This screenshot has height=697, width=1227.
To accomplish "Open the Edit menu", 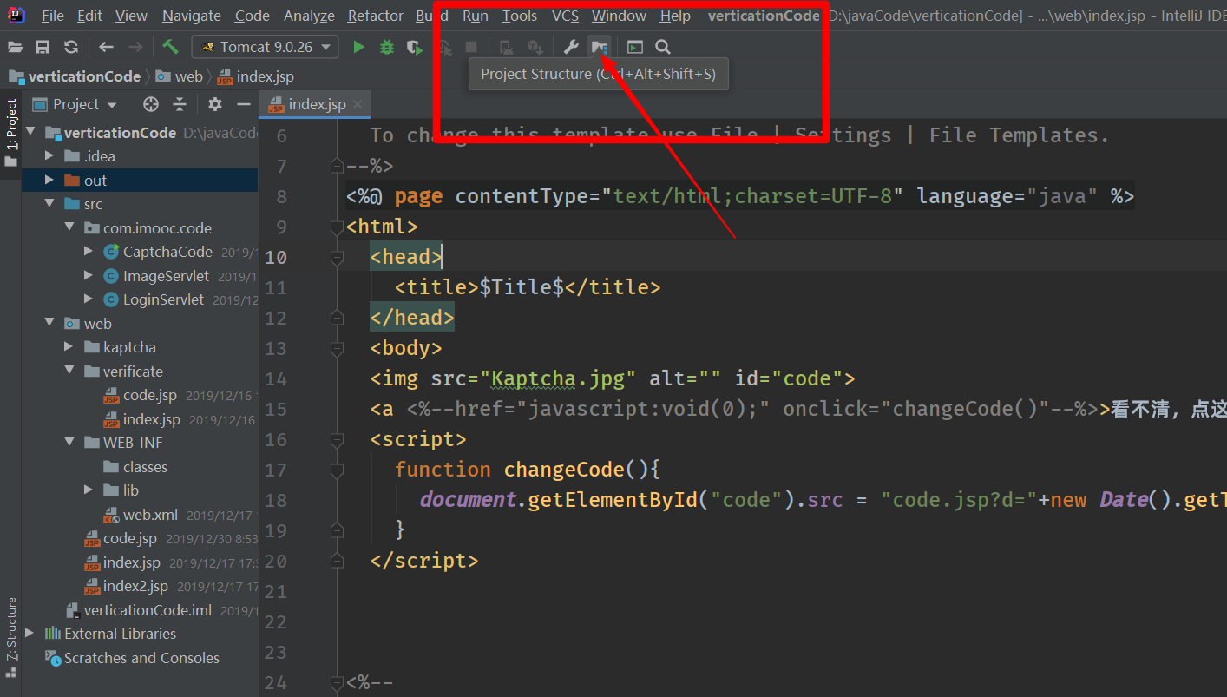I will coord(89,16).
